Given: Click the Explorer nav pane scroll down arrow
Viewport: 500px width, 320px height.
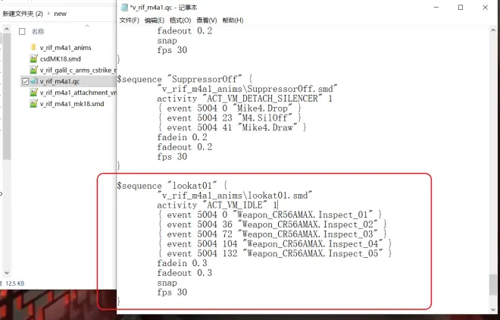Looking at the screenshot, I should point(7,273).
